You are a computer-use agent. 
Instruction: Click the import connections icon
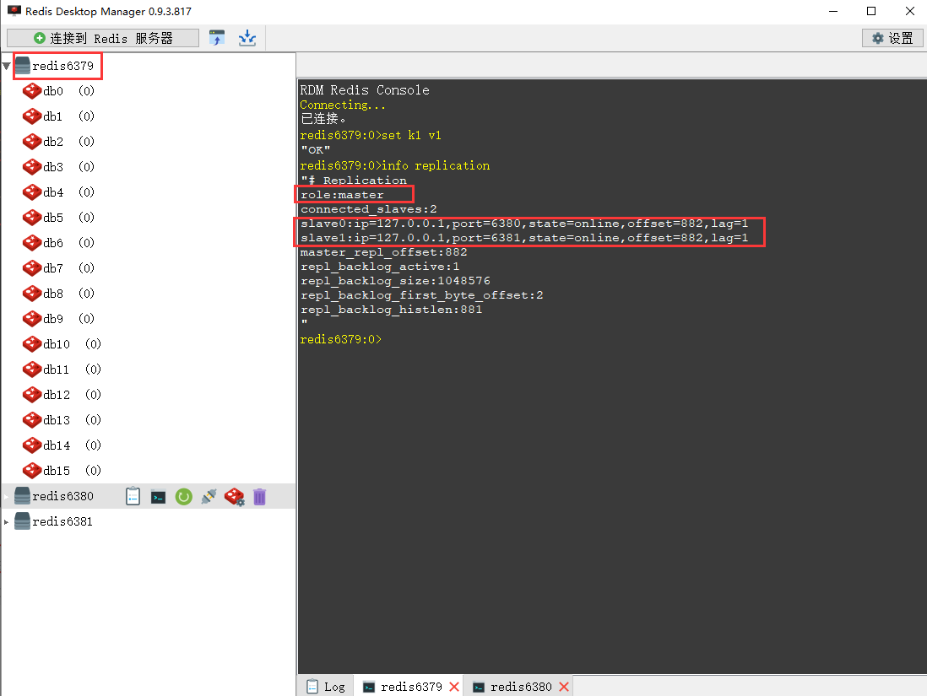coord(217,39)
